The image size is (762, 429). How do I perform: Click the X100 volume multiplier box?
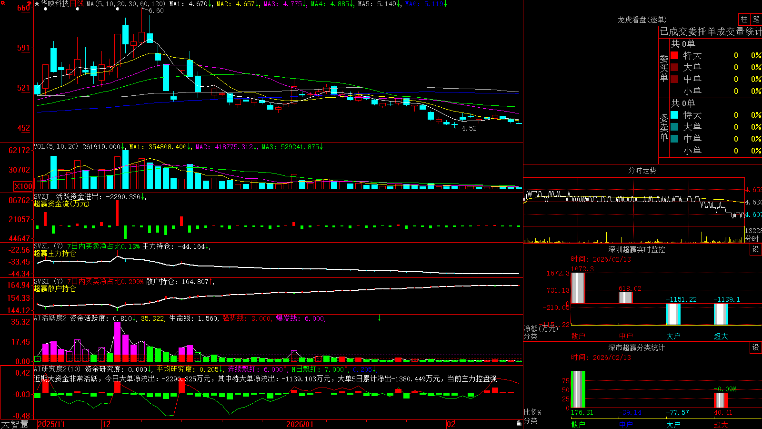tap(23, 186)
